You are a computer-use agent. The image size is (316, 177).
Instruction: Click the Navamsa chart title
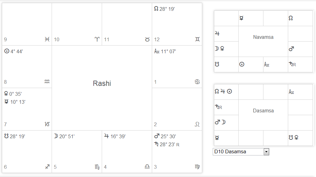pyautogui.click(x=263, y=37)
